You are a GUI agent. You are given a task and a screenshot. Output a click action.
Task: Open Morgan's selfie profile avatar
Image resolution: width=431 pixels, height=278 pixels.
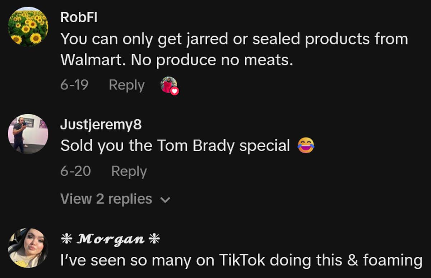coord(28,248)
